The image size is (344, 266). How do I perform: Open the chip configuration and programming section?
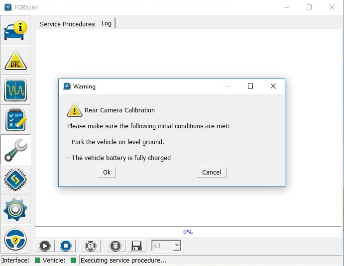tap(15, 179)
